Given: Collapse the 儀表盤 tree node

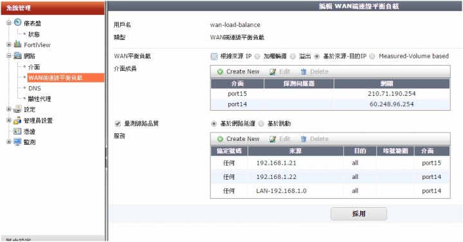Looking at the screenshot, I should (x=9, y=23).
